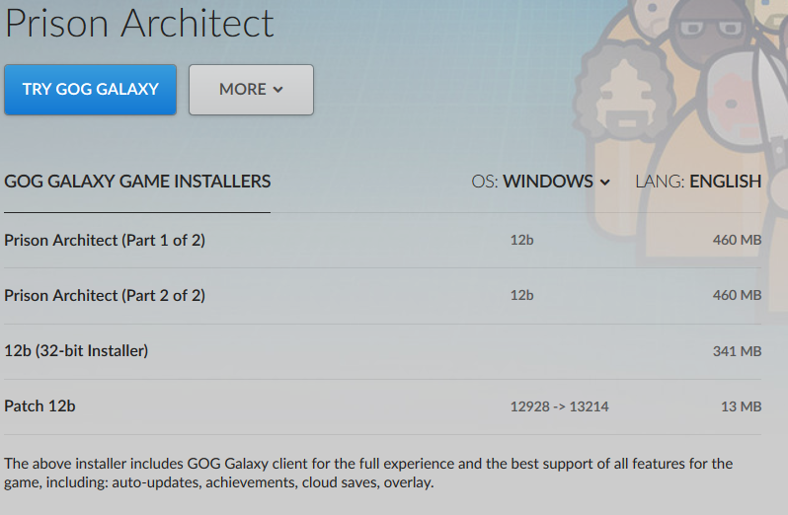788x515 pixels.
Task: Click the 13 MB patch size
Action: [742, 406]
